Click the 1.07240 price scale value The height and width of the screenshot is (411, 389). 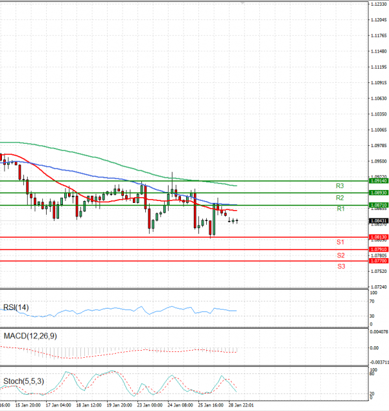[379, 287]
